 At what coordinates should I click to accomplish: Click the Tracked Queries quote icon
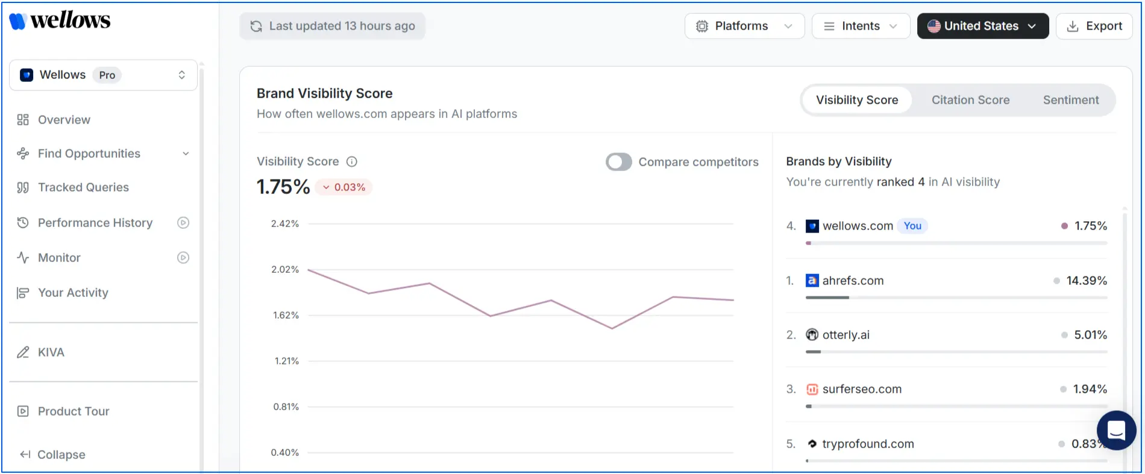23,187
